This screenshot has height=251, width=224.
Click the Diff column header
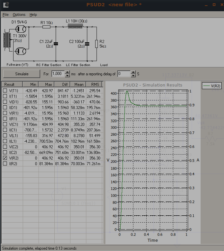[x=62, y=84]
